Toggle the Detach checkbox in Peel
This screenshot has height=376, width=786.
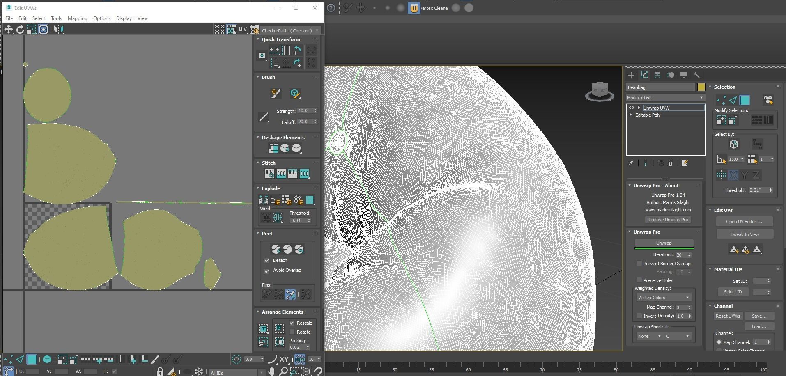point(267,261)
